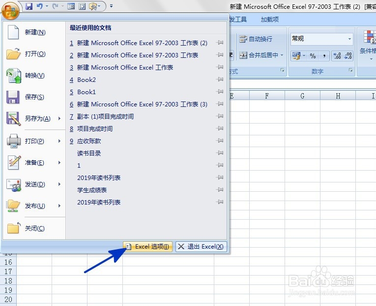
Task: Click the increase decimal icon
Action: [x=337, y=56]
